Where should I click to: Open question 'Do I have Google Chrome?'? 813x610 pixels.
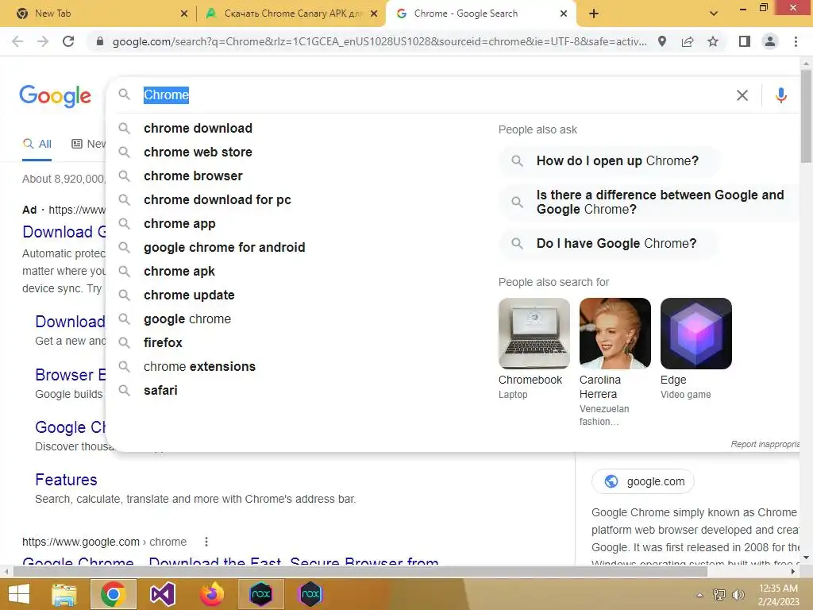click(609, 243)
